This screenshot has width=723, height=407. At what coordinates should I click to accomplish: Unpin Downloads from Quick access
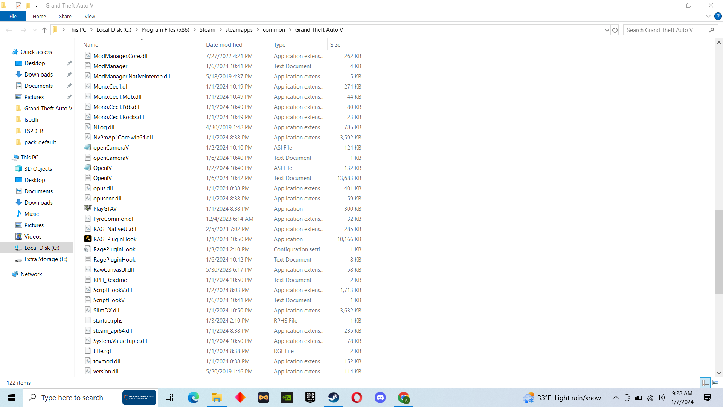[69, 75]
